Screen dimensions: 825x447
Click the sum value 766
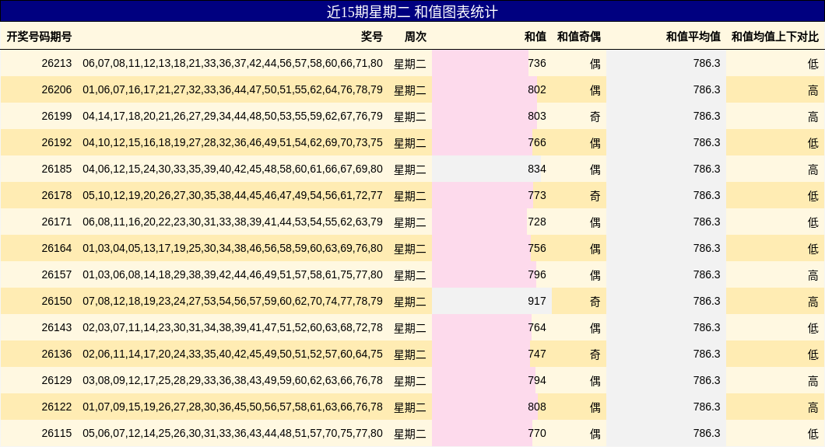[x=537, y=143]
